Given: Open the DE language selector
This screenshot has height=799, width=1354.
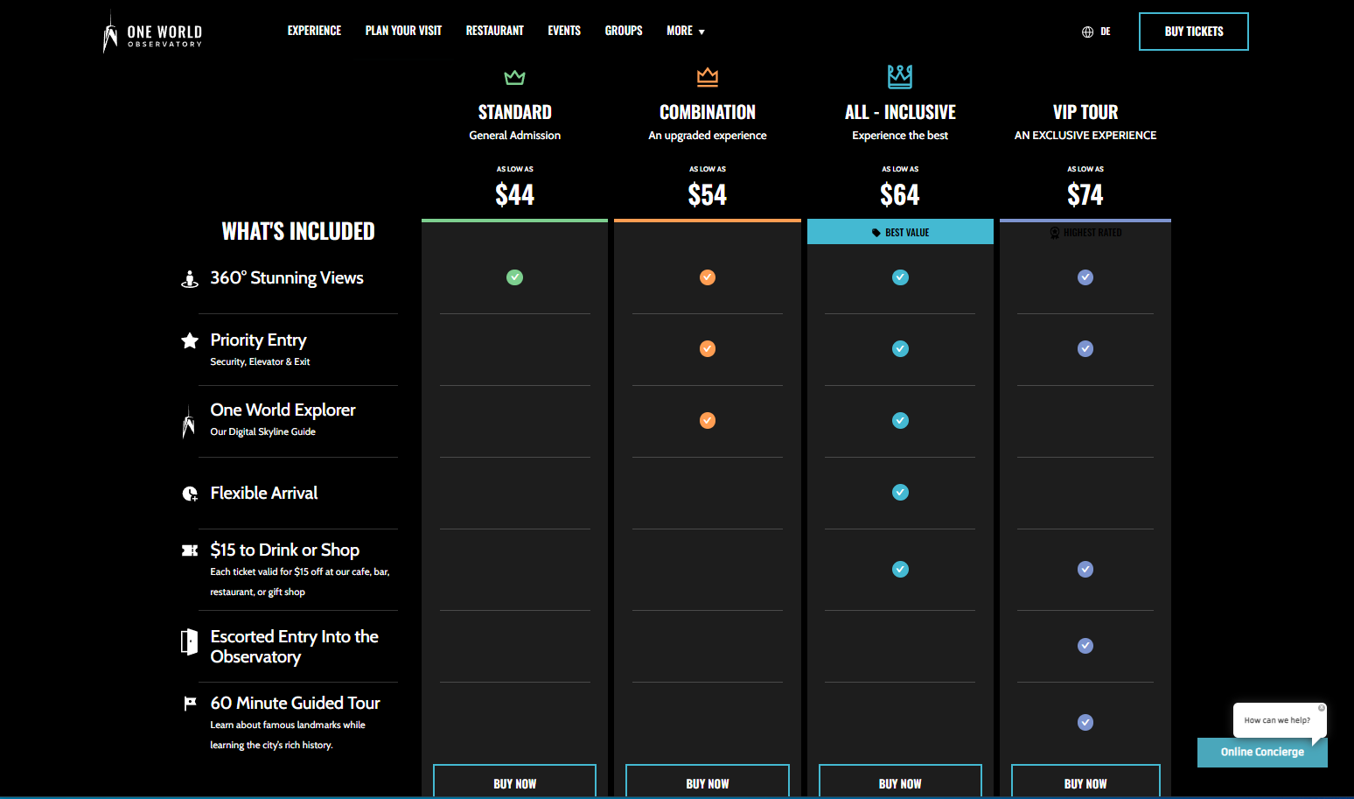Looking at the screenshot, I should pos(1106,32).
